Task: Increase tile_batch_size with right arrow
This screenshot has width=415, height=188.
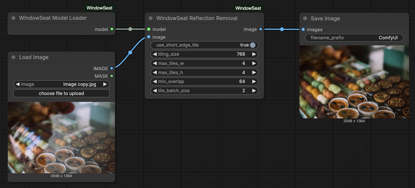Action: pos(254,91)
